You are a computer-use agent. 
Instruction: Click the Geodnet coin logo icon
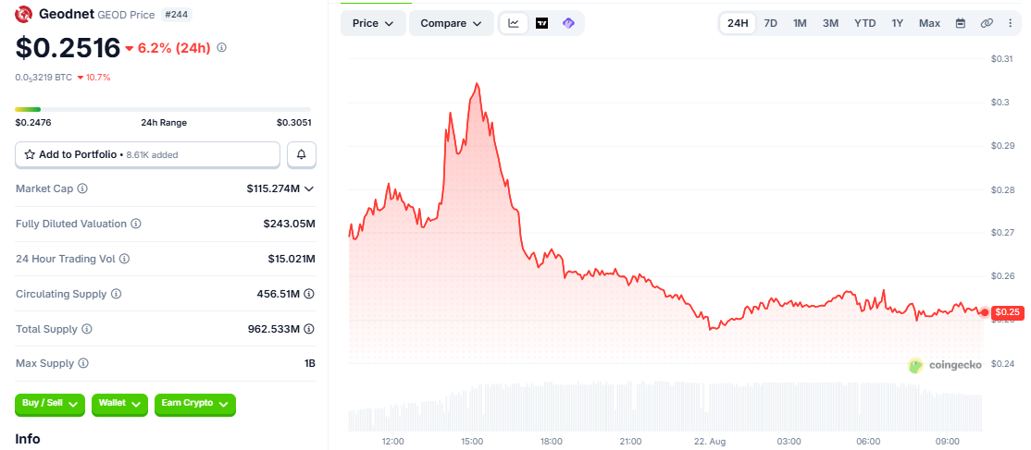[24, 13]
